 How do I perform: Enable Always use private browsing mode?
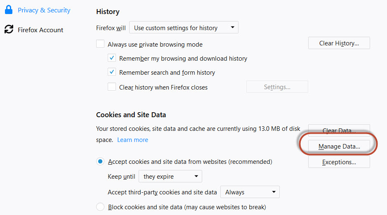coord(100,44)
